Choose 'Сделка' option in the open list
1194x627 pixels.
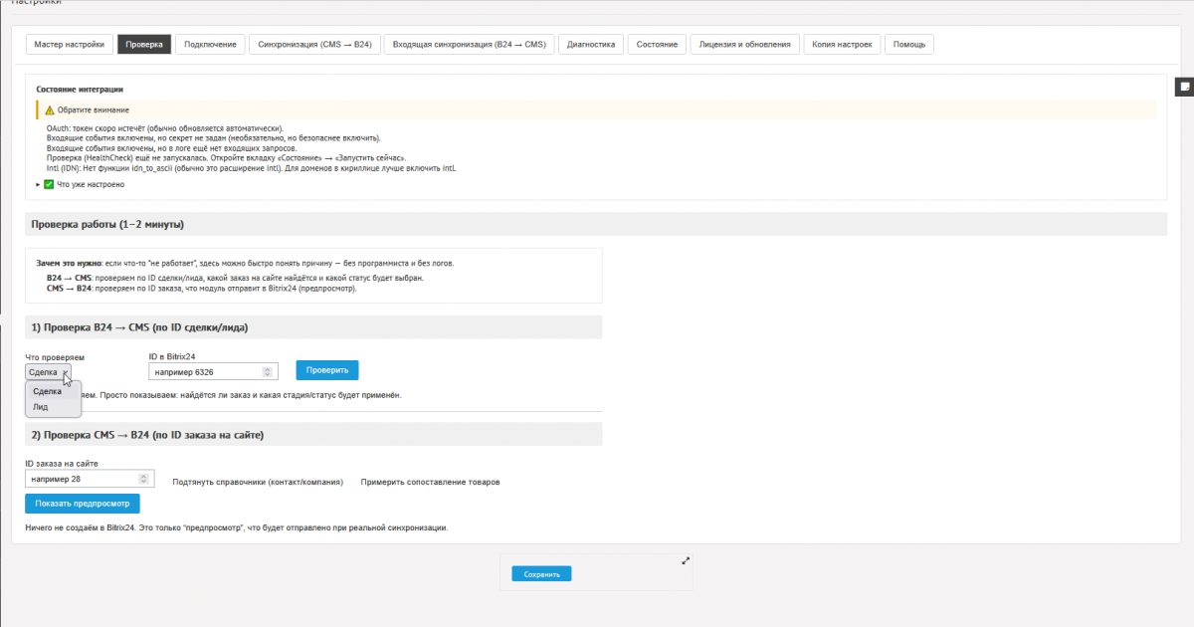(47, 391)
